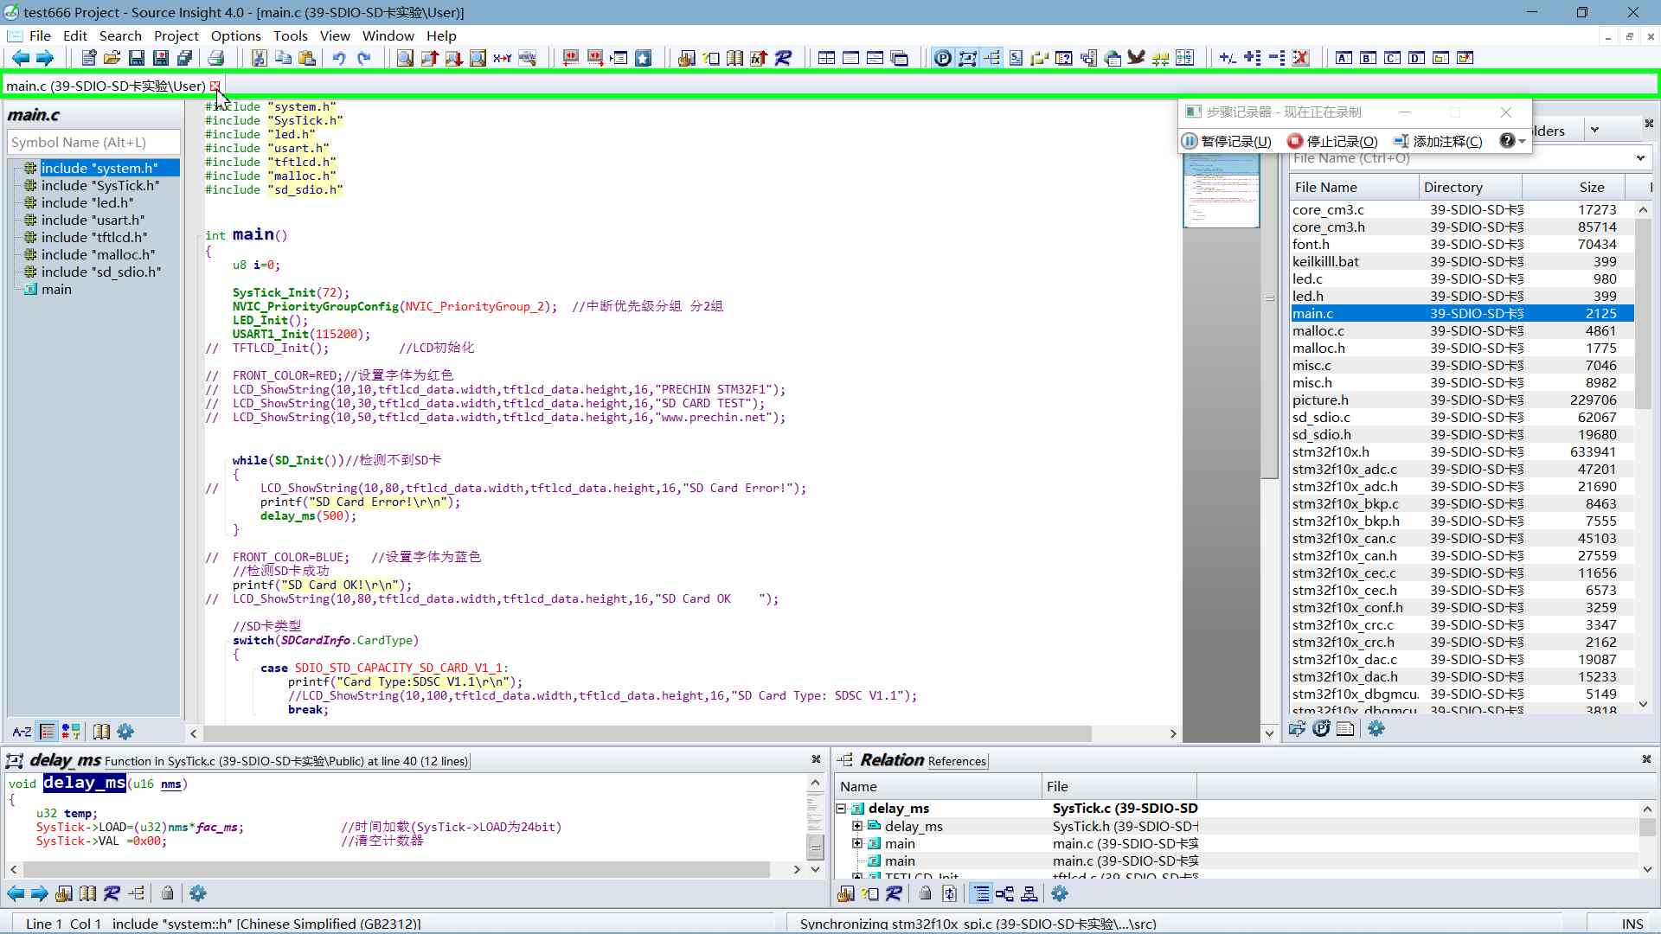Select the main symbol in the symbol list
Image resolution: width=1661 pixels, height=934 pixels.
click(x=56, y=289)
